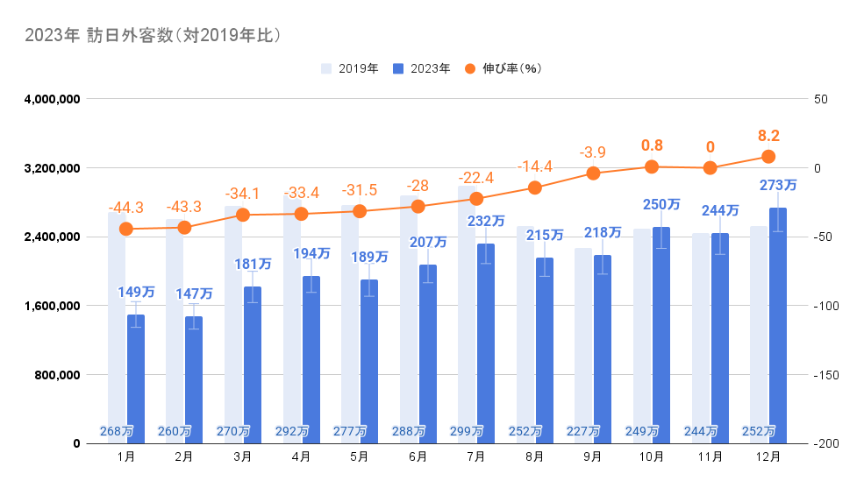
Task: Click the 3,200,000 left axis label
Action: coord(53,168)
